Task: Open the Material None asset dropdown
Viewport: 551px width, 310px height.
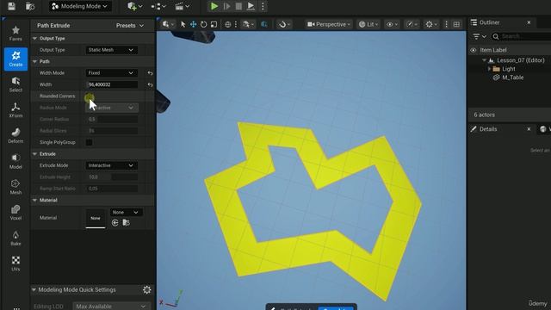Action: pyautogui.click(x=126, y=213)
